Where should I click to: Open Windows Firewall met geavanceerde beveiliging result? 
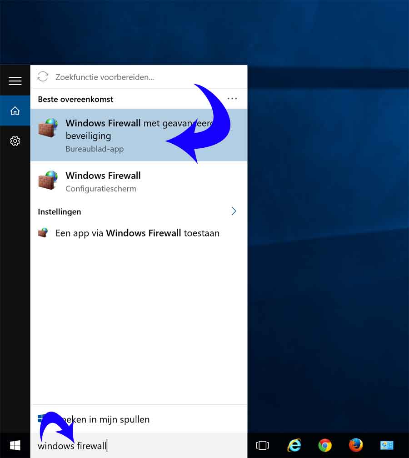click(x=139, y=135)
